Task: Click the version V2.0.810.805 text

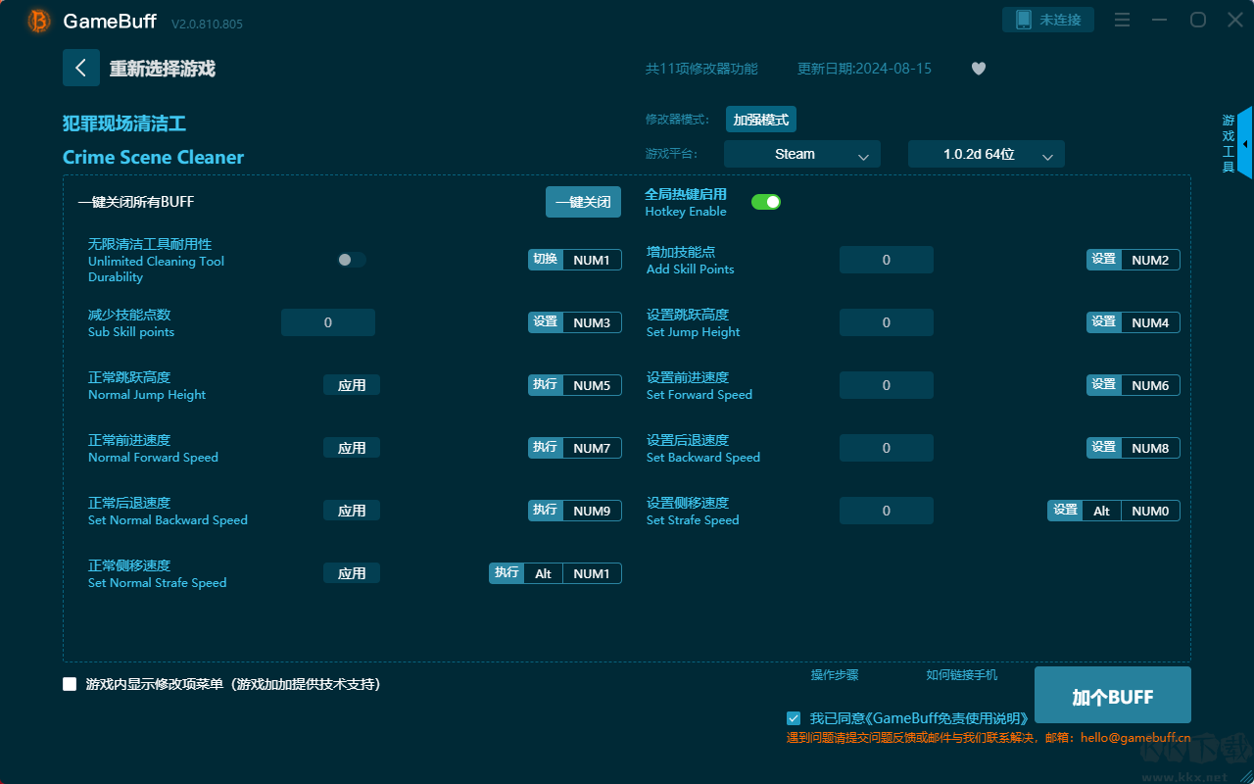Action: coord(207,23)
